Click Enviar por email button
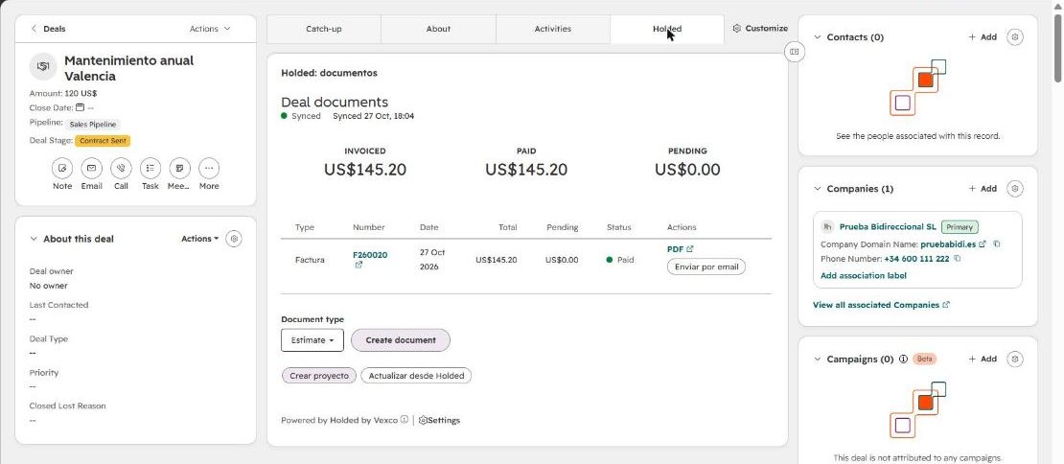Image resolution: width=1064 pixels, height=464 pixels. (x=706, y=267)
